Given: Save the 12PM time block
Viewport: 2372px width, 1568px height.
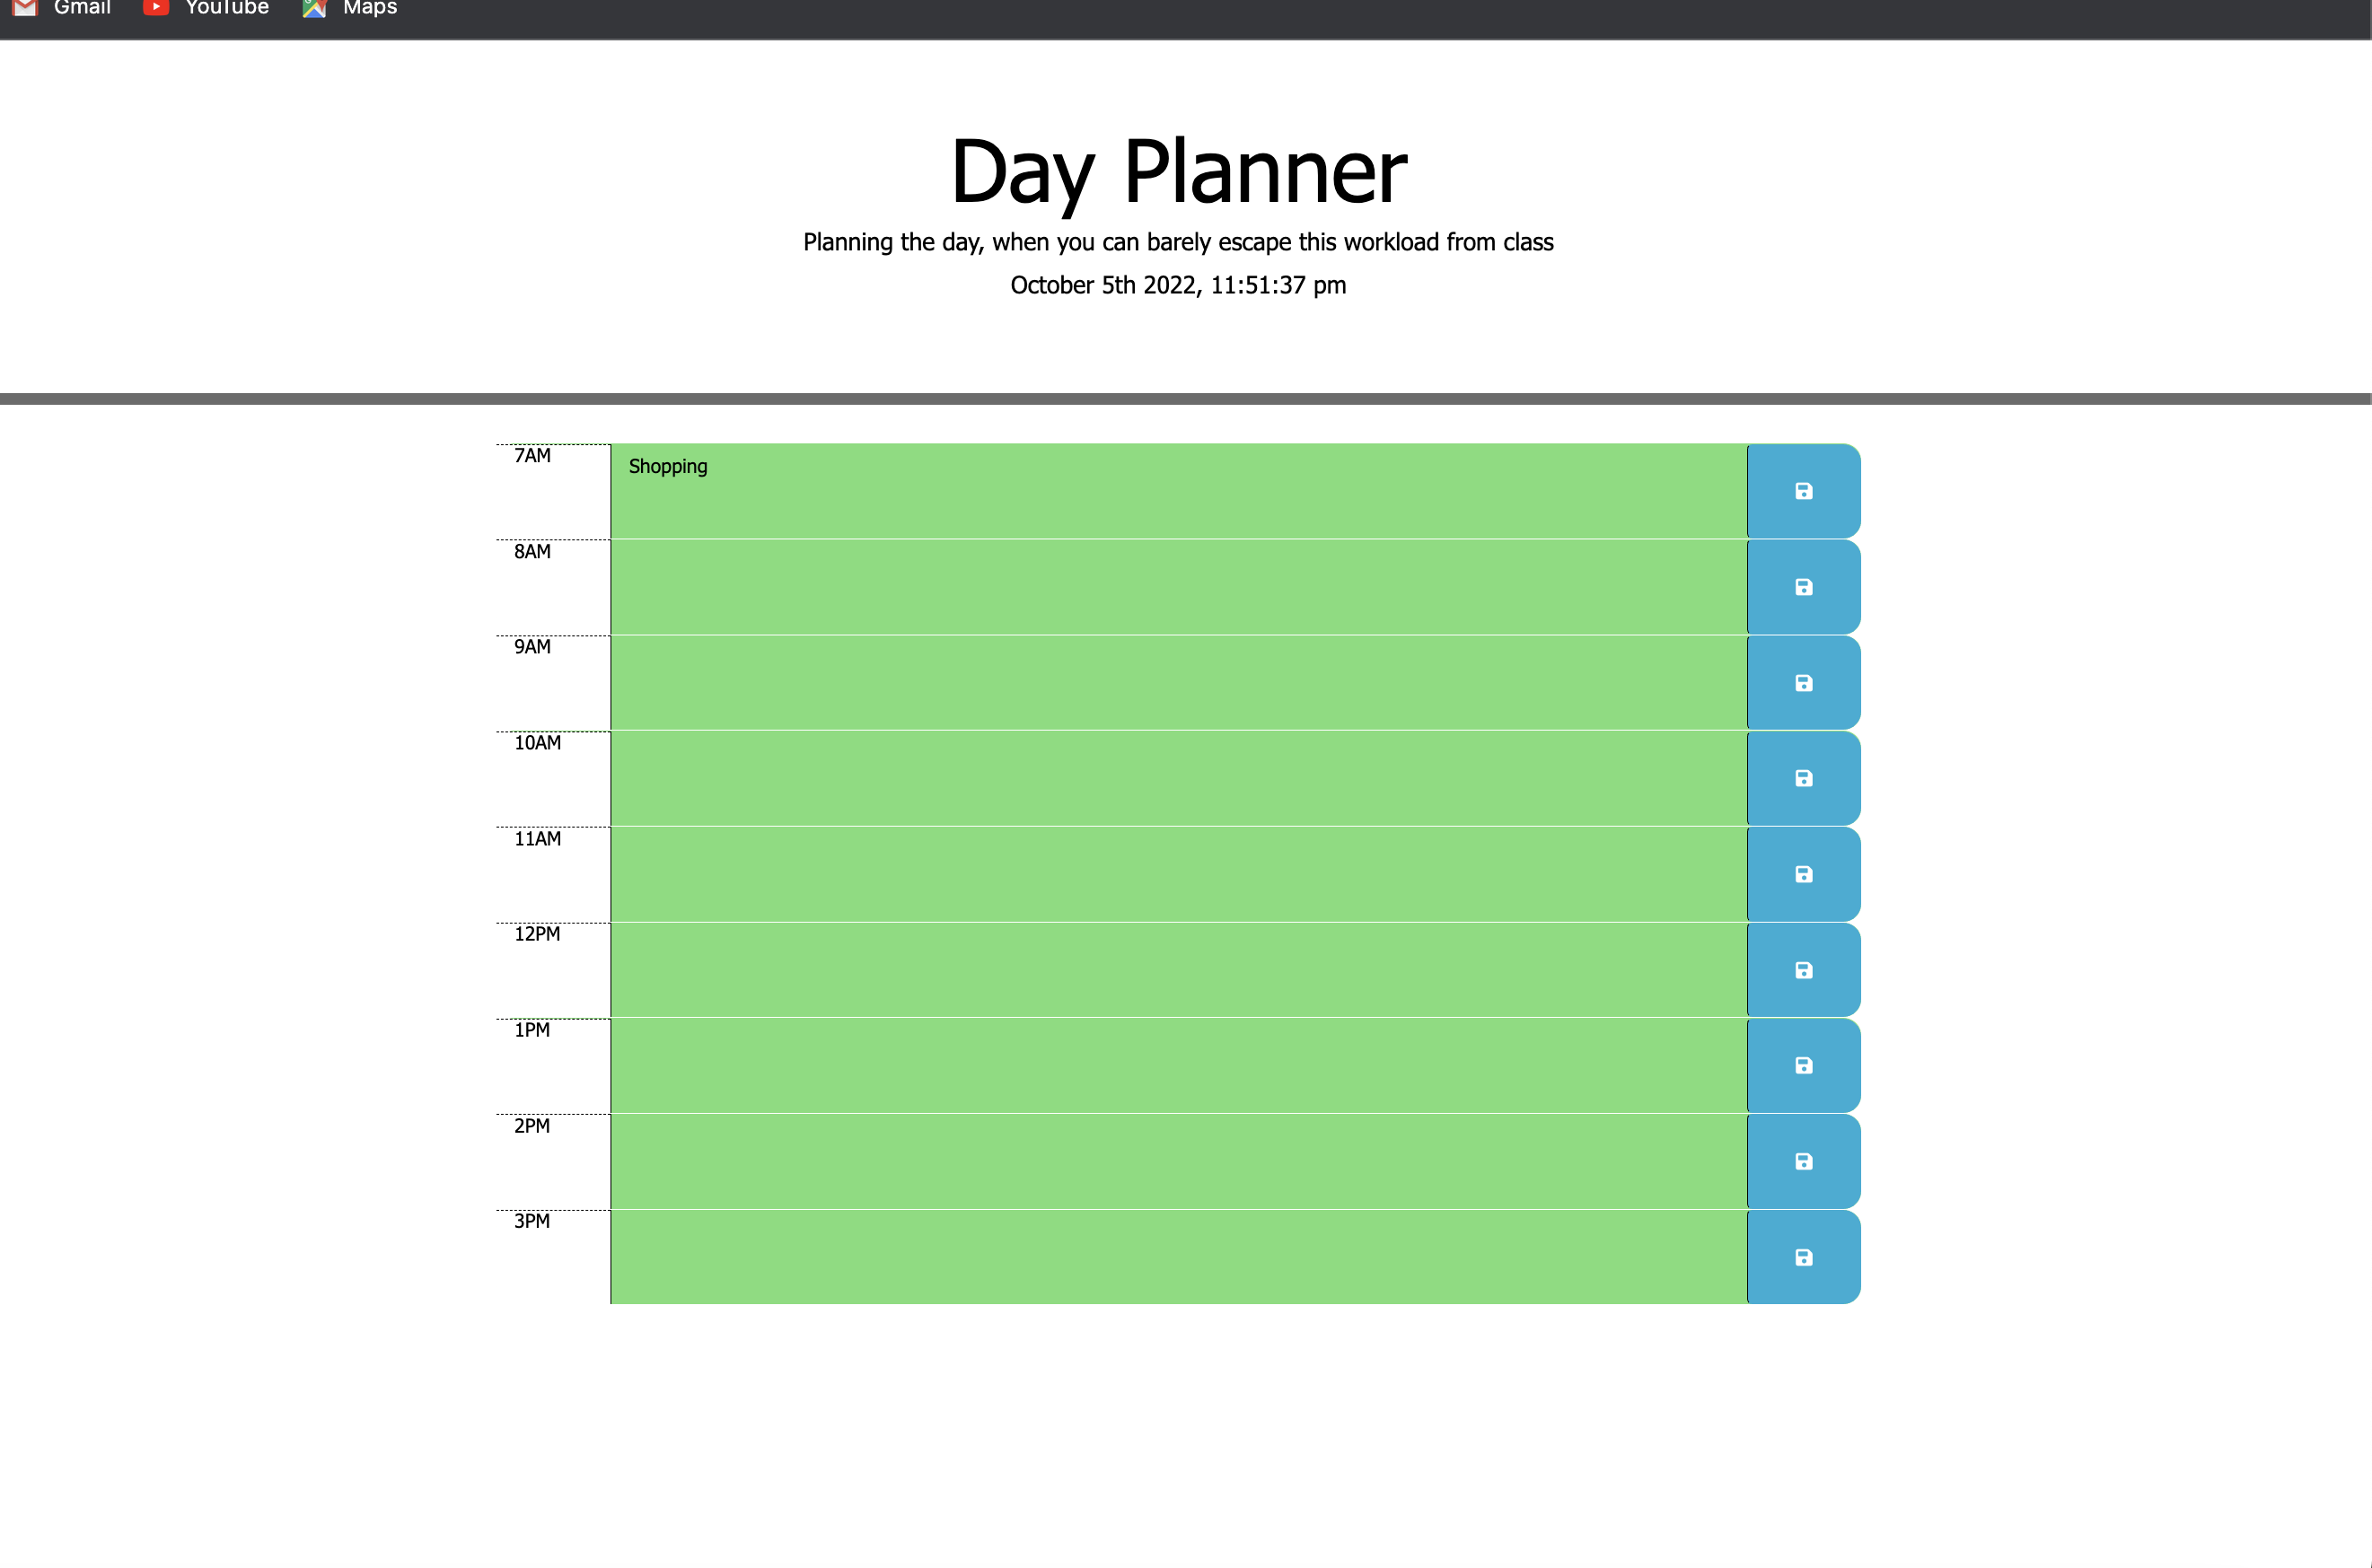Looking at the screenshot, I should pyautogui.click(x=1803, y=969).
